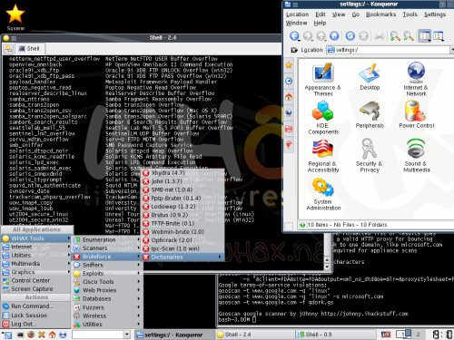Select Ophcrack (2.0) from Bruteforce menu

point(183,240)
